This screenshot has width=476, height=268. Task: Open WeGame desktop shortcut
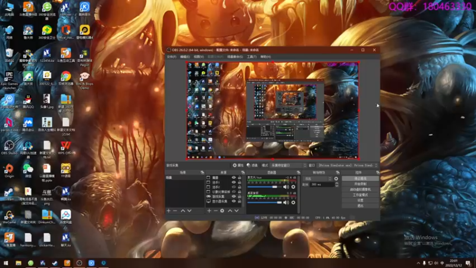pyautogui.click(x=9, y=217)
